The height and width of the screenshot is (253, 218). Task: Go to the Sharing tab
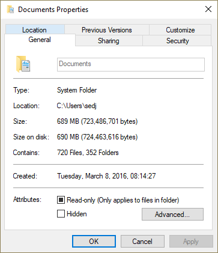(109, 41)
